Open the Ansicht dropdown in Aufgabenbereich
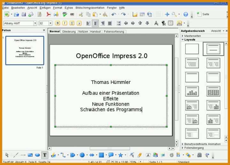The height and width of the screenshot is (165, 230). (x=218, y=31)
